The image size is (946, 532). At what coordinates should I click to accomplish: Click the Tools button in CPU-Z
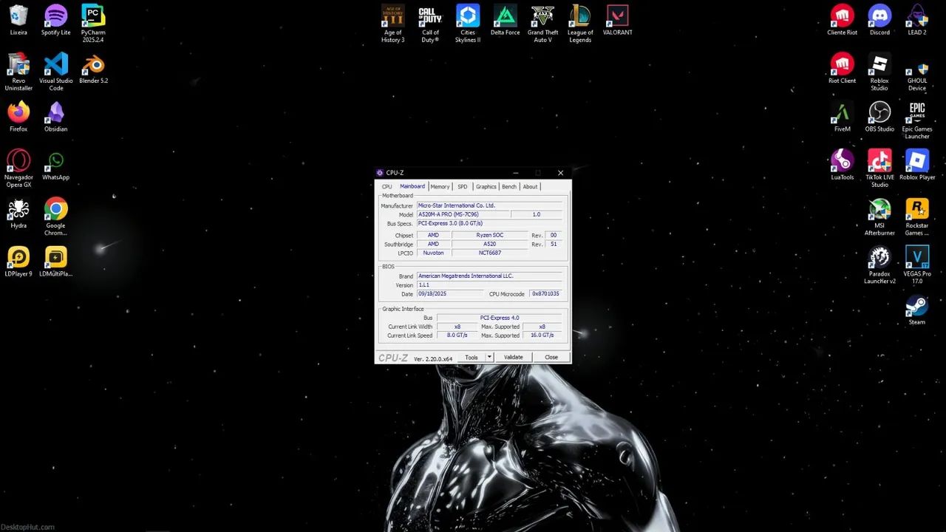pyautogui.click(x=472, y=358)
